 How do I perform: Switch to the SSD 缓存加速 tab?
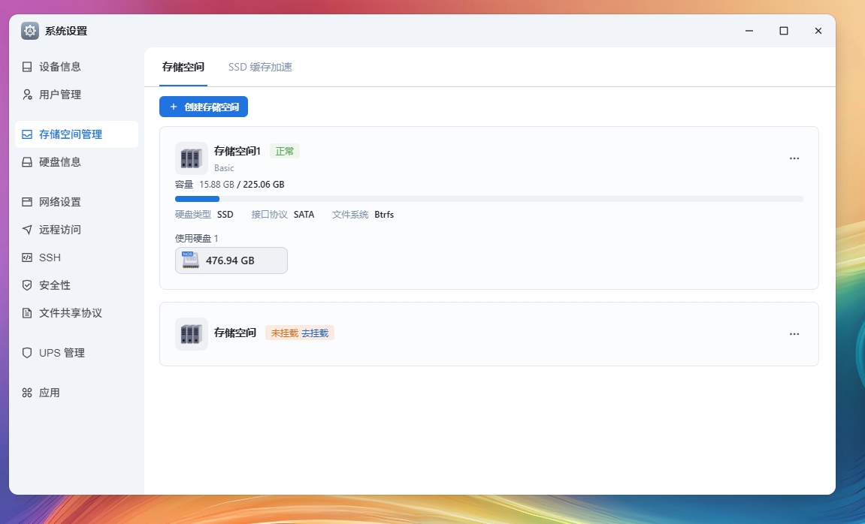260,68
